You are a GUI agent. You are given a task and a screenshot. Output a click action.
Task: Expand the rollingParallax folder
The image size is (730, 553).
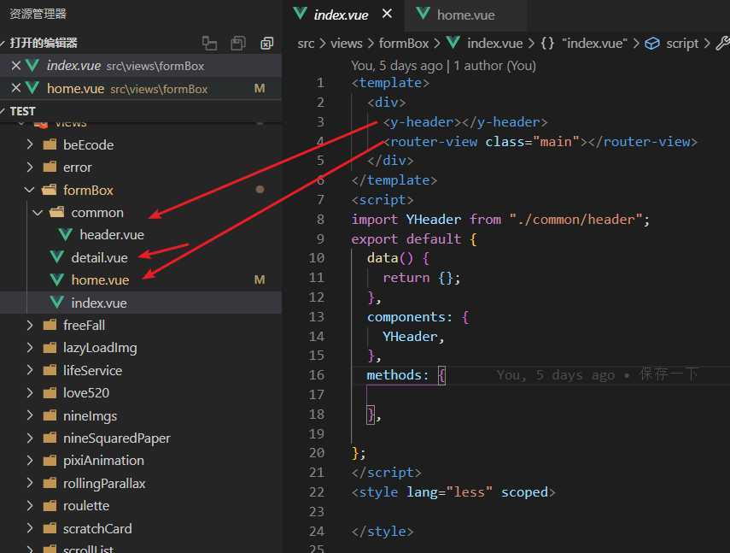click(30, 483)
